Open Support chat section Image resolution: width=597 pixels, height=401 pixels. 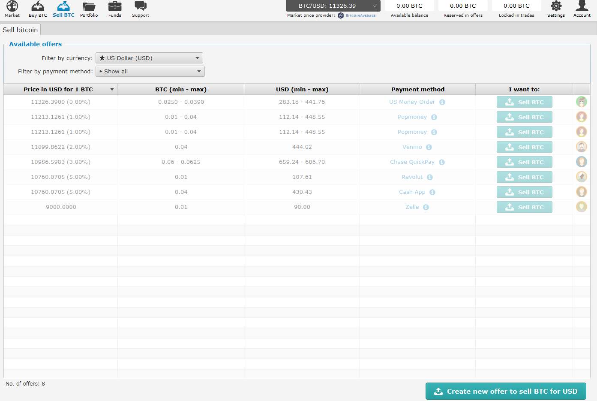[x=141, y=9]
